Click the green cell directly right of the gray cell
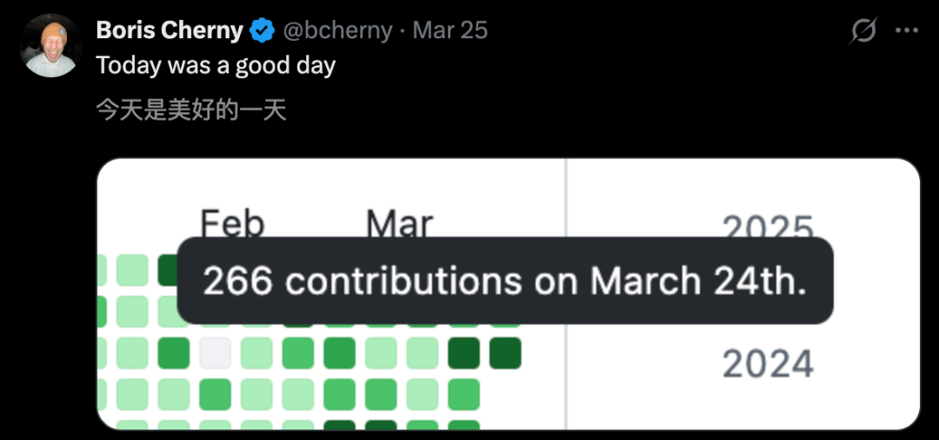 tap(256, 353)
